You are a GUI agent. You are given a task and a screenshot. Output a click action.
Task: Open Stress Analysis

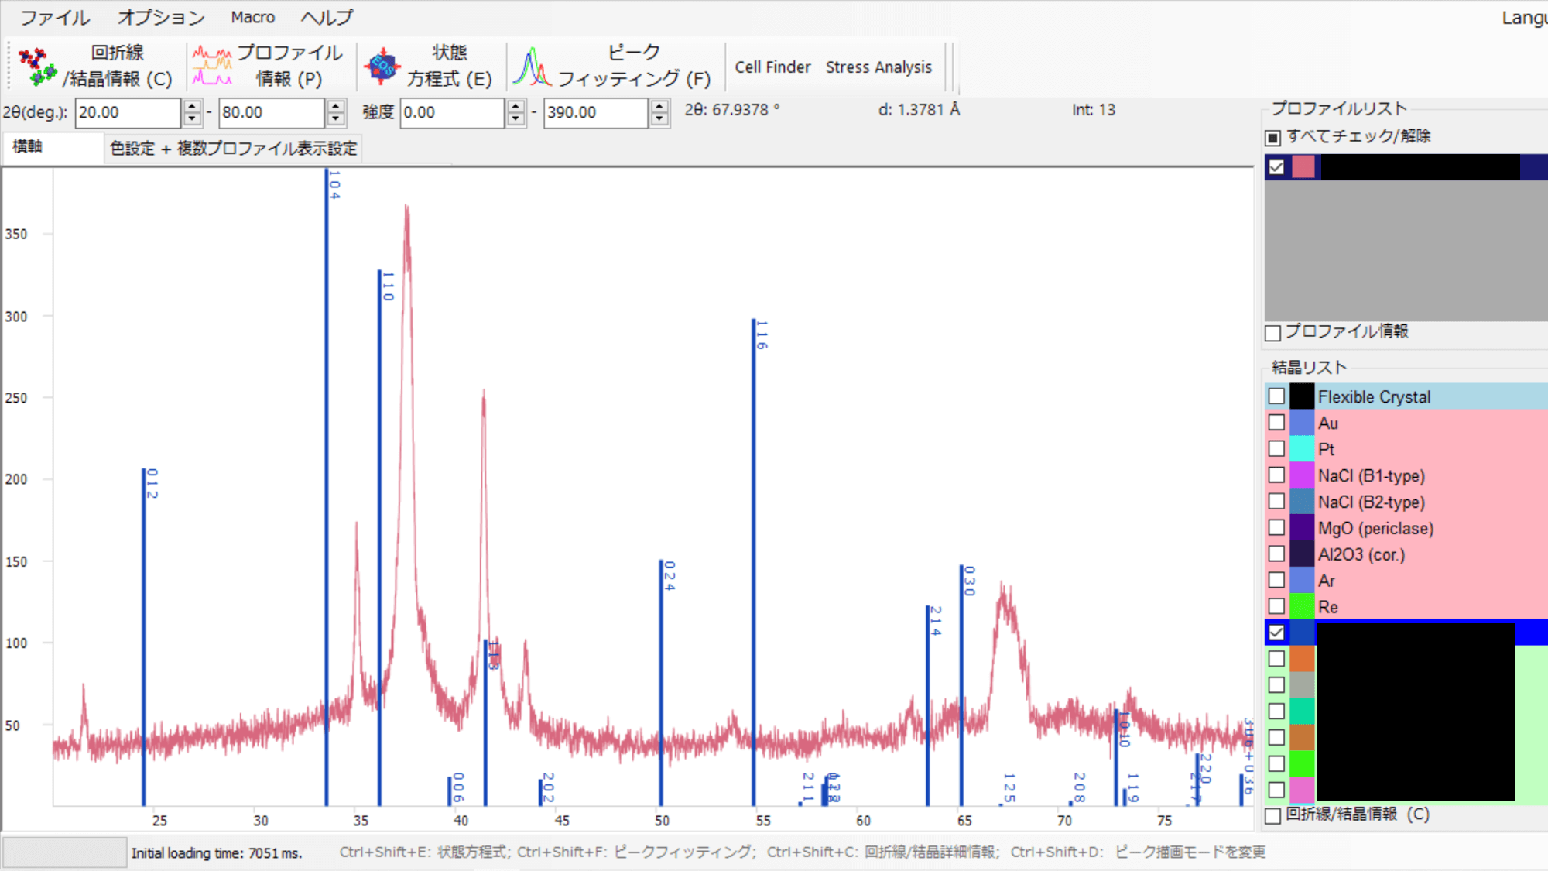pos(878,67)
